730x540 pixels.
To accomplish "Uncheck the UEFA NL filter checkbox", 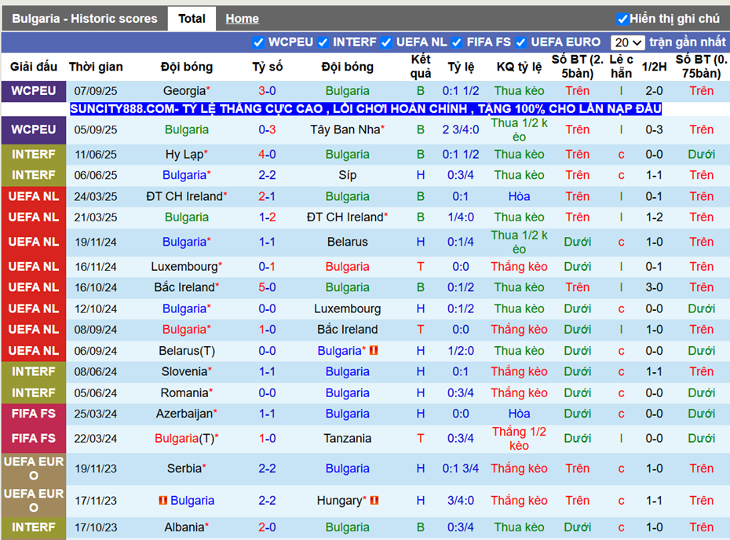I will coord(386,42).
